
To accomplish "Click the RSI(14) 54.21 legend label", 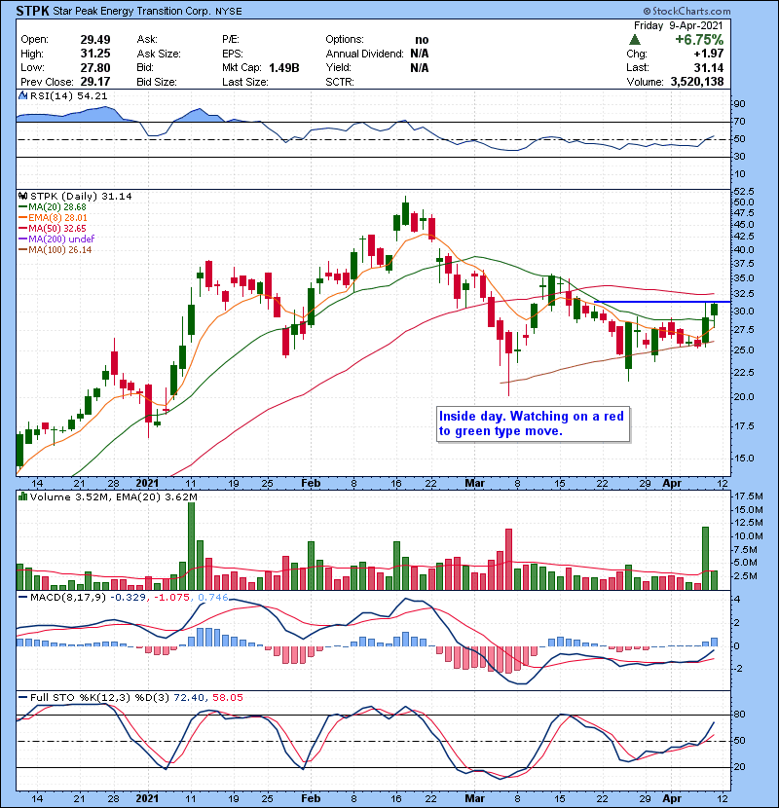I will 68,95.
